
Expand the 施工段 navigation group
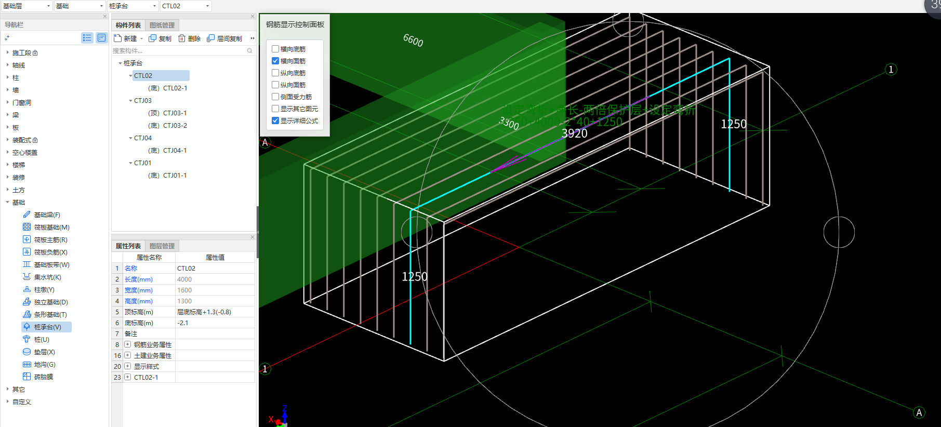pyautogui.click(x=7, y=52)
